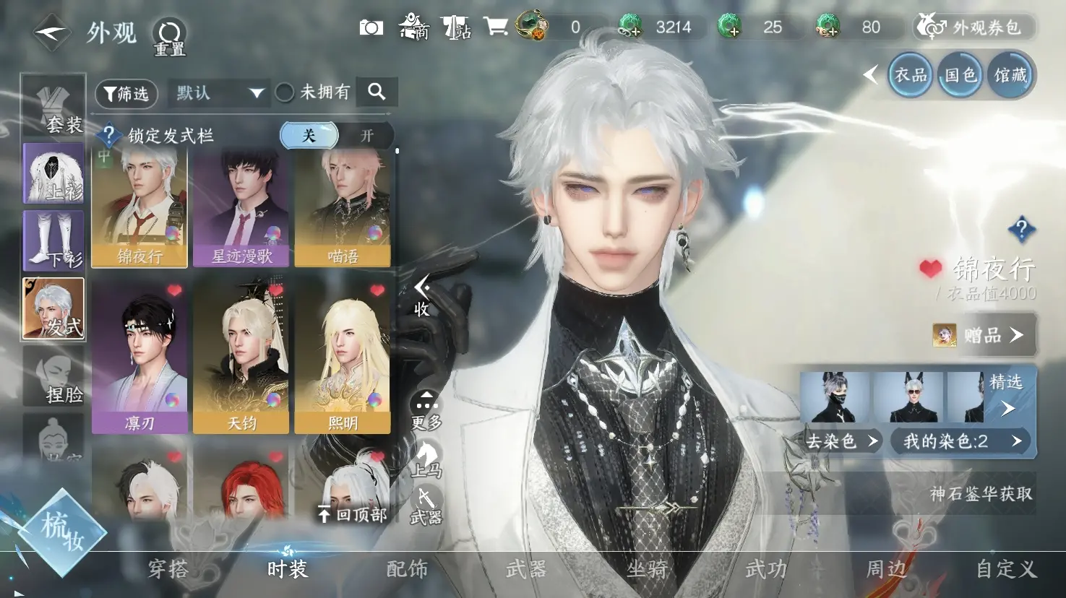Favorite the 凛刃 hairstyle with its heart
The height and width of the screenshot is (598, 1066).
[174, 290]
